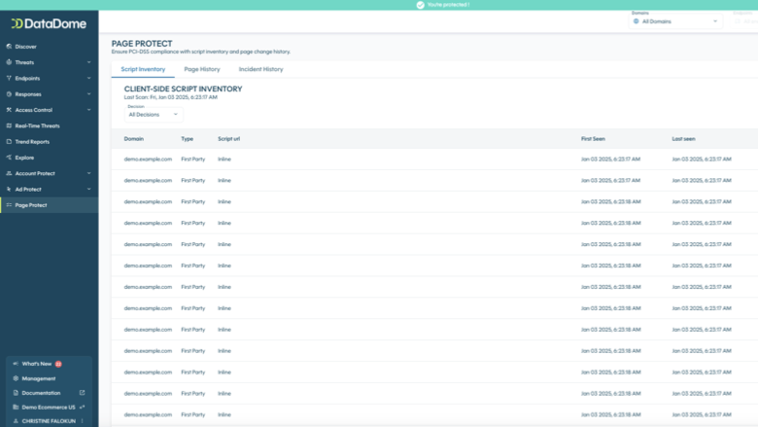Screen dimensions: 758x427
Task: Expand the Responses submenu chevron
Action: [x=89, y=93]
